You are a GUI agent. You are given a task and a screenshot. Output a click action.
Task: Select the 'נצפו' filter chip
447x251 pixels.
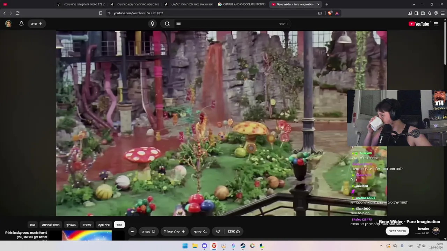pyautogui.click(x=32, y=225)
